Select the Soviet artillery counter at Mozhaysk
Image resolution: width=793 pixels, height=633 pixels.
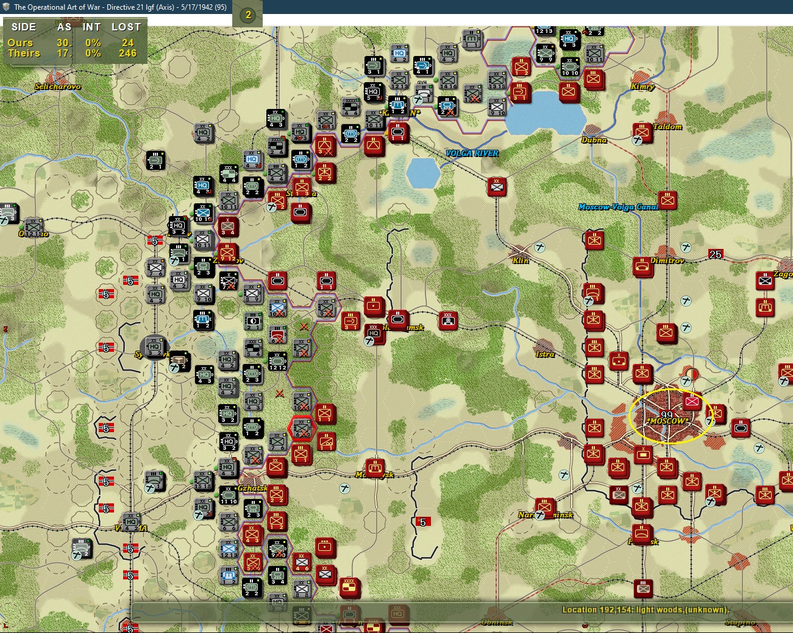pyautogui.click(x=375, y=468)
